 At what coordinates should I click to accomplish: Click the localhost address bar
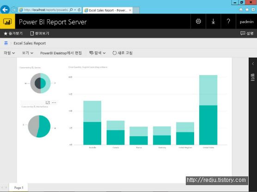click(x=46, y=10)
